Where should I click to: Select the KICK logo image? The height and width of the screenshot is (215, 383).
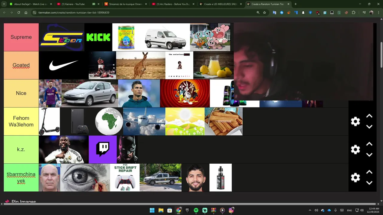[x=98, y=37]
